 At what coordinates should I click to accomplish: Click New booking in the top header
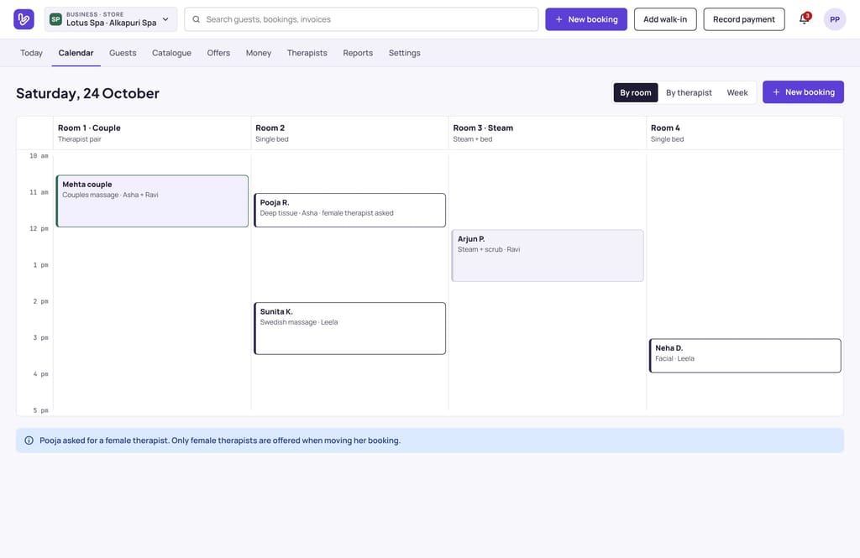585,19
